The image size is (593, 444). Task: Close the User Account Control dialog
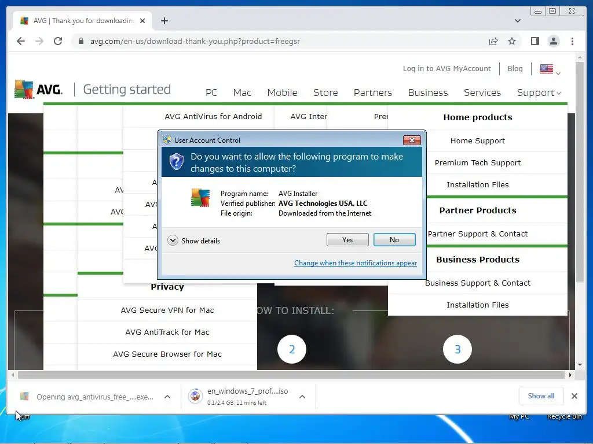click(412, 140)
